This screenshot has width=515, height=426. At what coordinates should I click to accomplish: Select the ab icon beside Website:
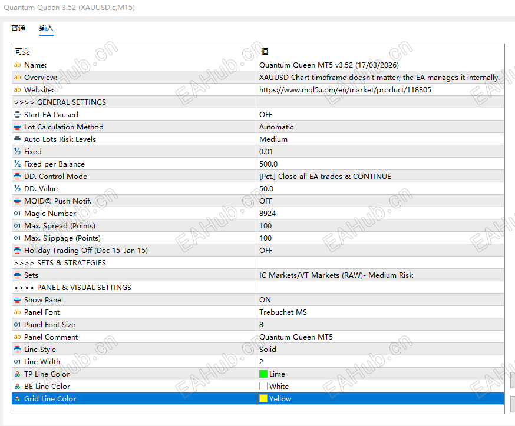coord(18,89)
